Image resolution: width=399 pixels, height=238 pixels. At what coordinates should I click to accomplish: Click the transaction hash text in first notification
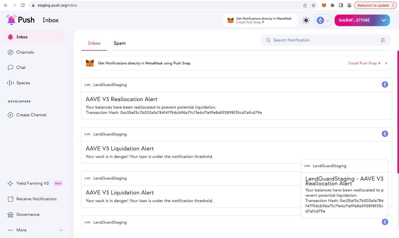pos(174,113)
